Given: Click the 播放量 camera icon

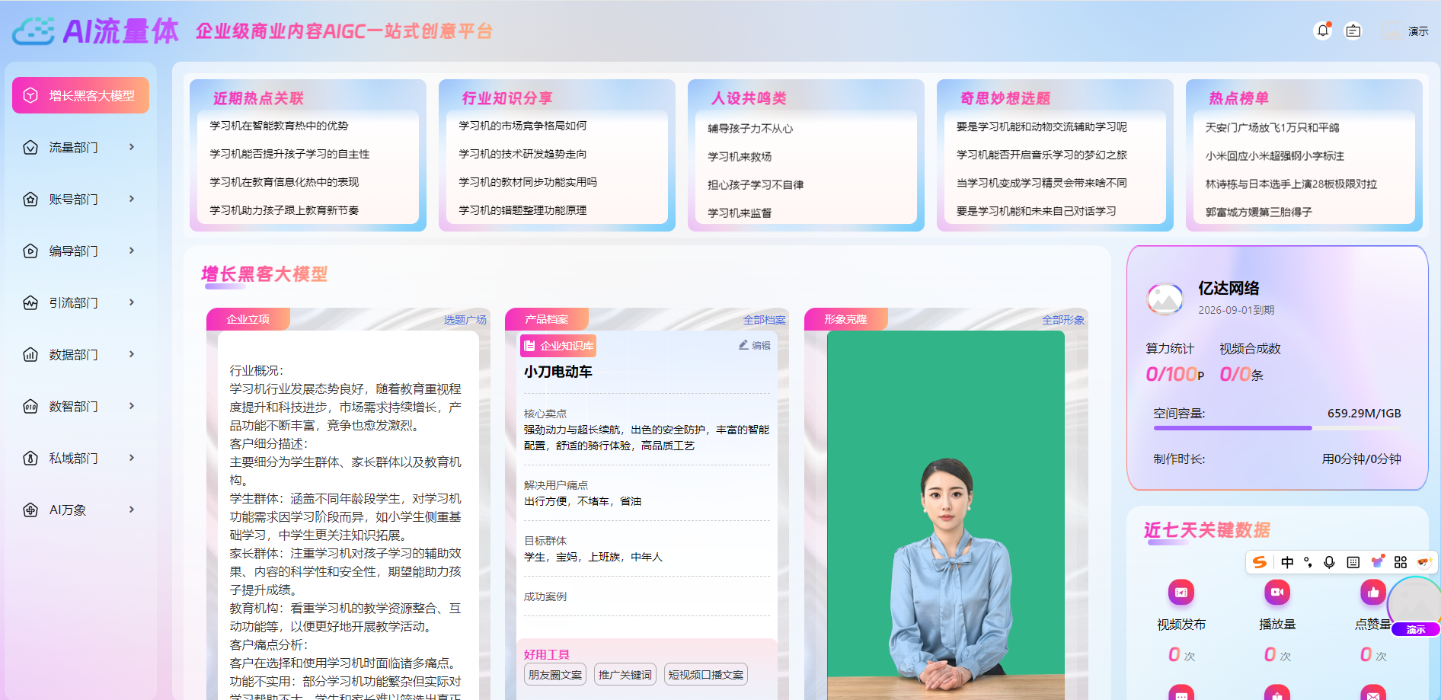Looking at the screenshot, I should [x=1276, y=593].
